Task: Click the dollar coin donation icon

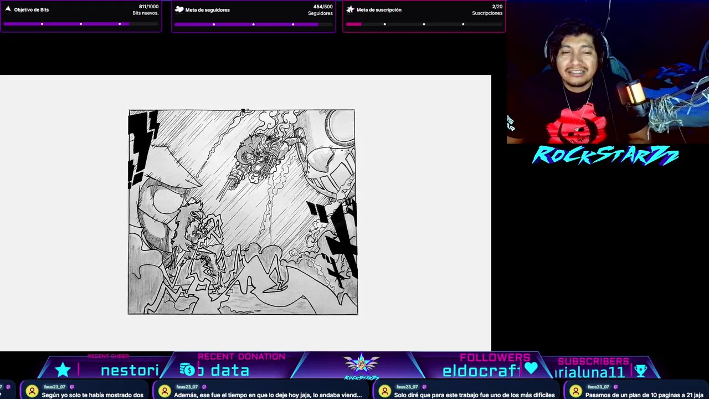Action: (x=187, y=370)
